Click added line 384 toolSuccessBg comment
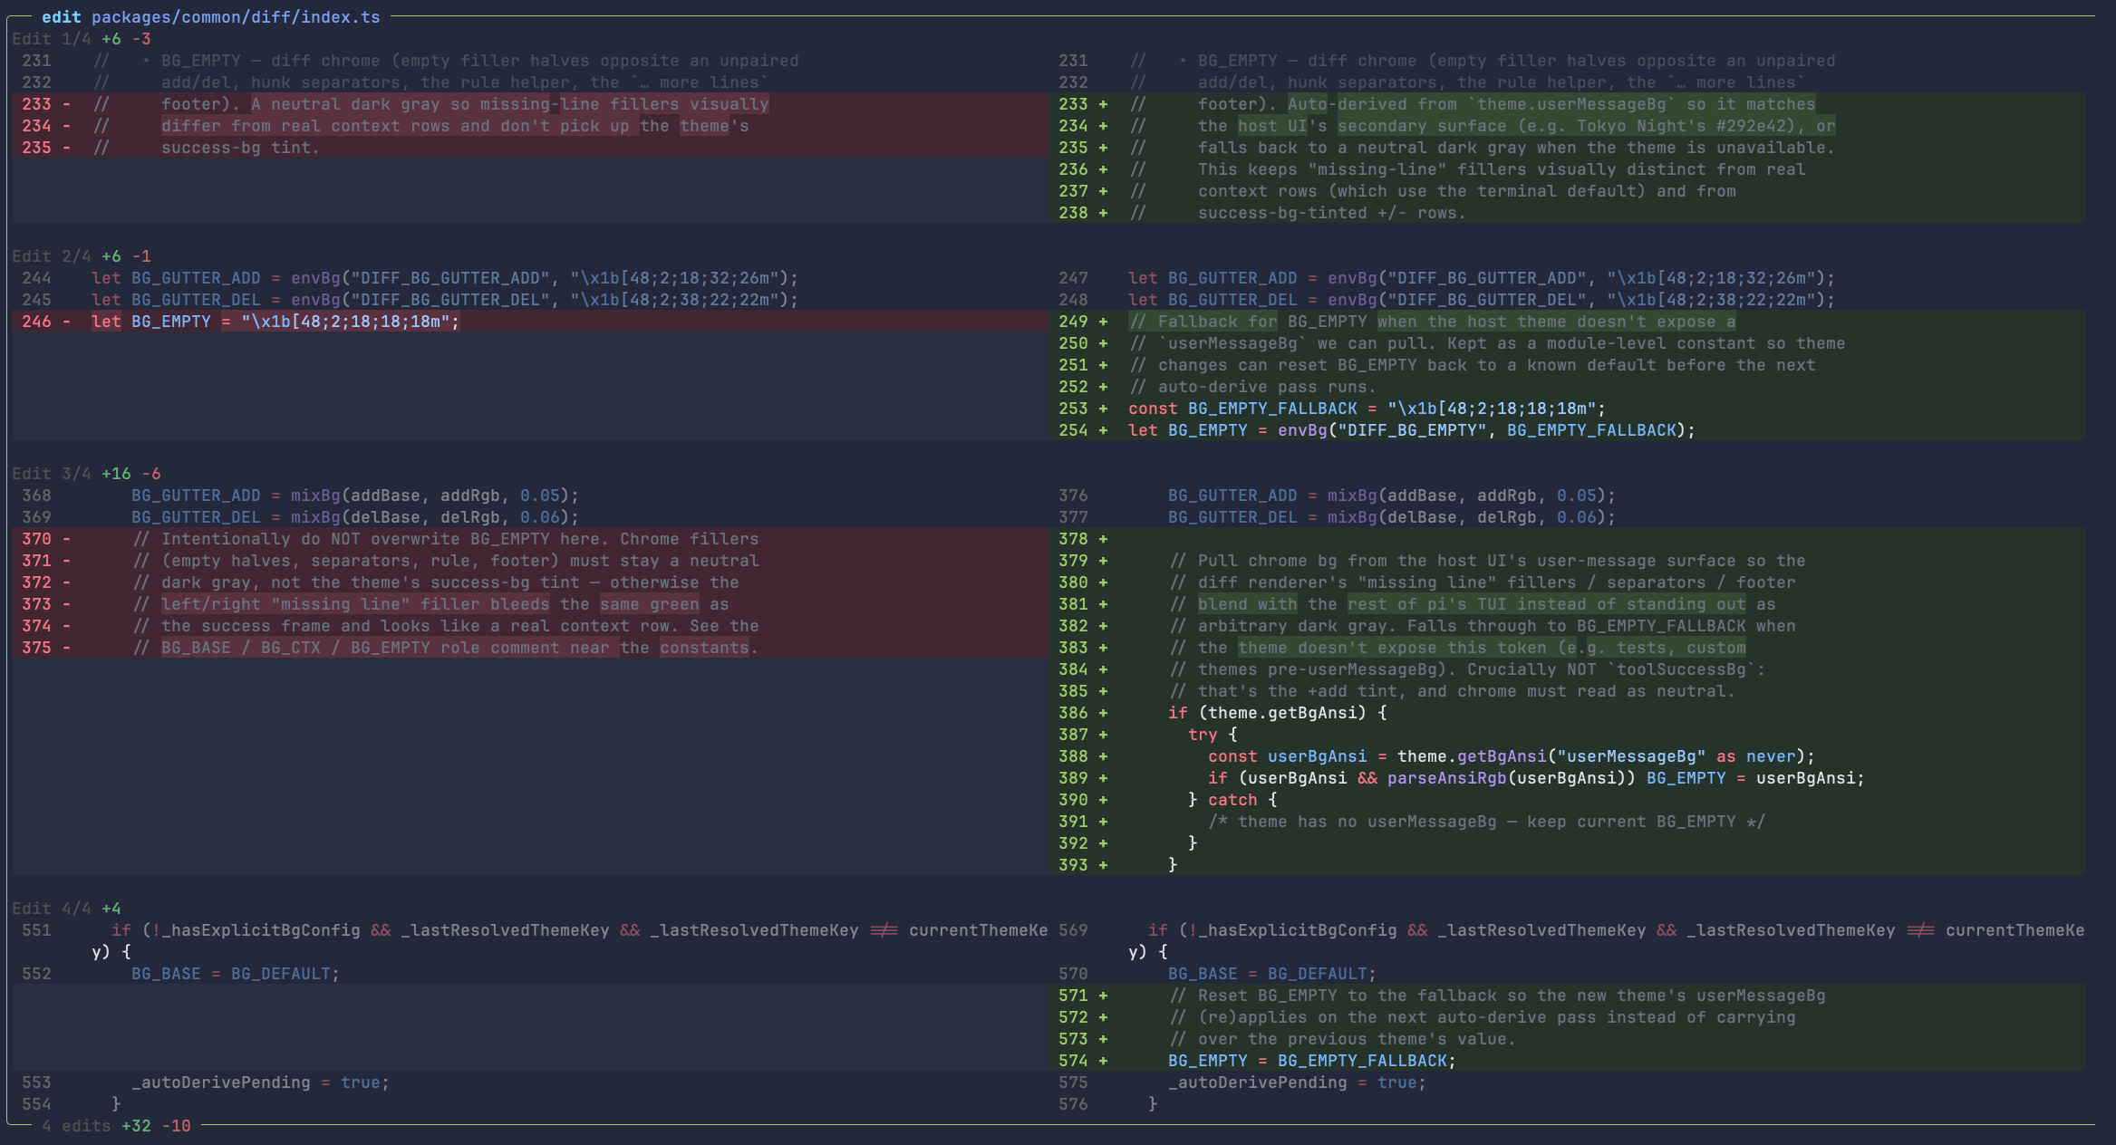The height and width of the screenshot is (1145, 2116). (x=1467, y=669)
